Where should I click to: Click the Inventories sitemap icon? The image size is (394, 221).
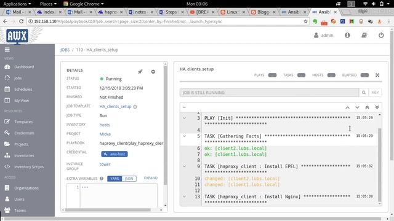click(7, 155)
